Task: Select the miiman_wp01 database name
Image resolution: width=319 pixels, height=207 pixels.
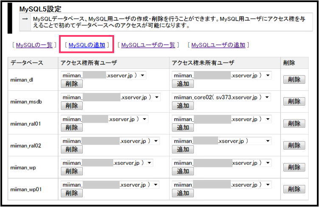Action: pos(26,190)
